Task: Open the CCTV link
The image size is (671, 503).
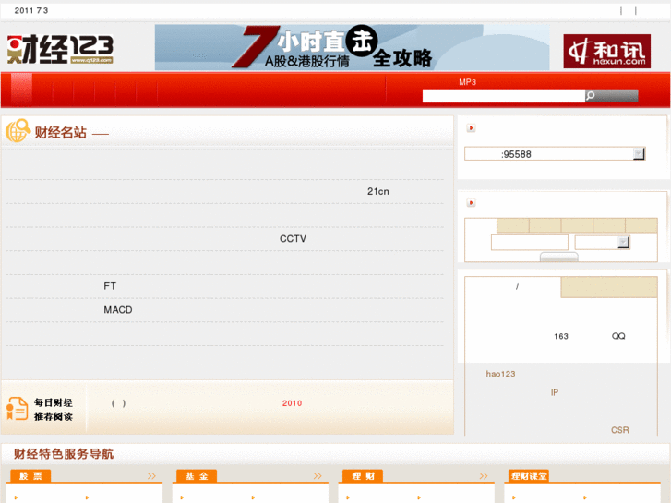Action: pyautogui.click(x=293, y=238)
